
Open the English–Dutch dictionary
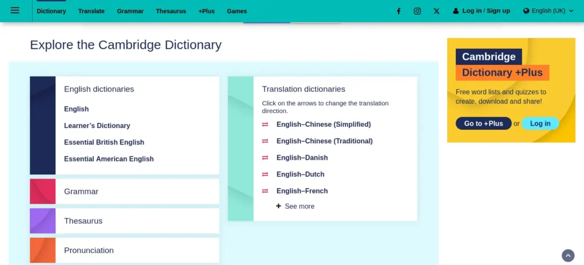tap(300, 175)
